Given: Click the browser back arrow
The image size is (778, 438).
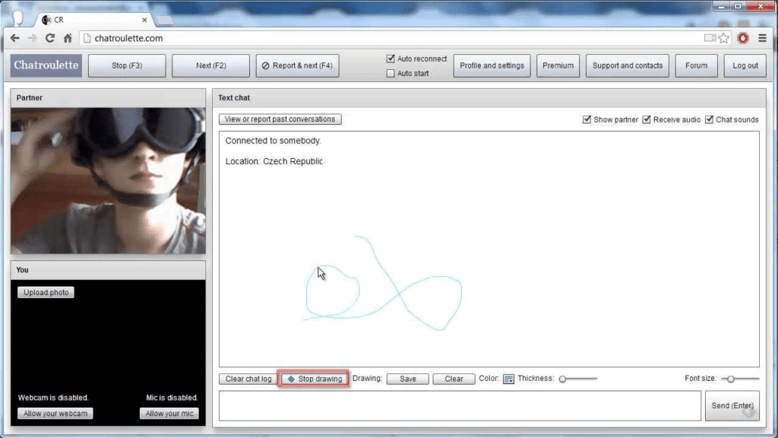Looking at the screenshot, I should click(14, 38).
